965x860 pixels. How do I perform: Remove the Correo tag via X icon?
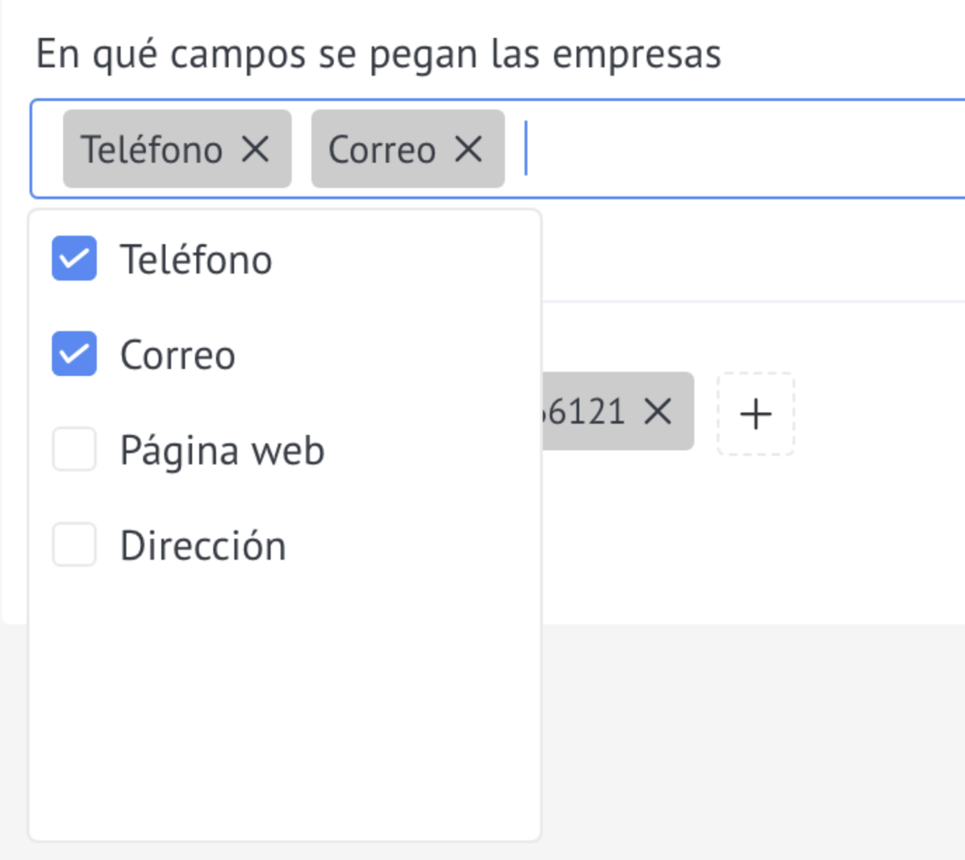(x=468, y=149)
